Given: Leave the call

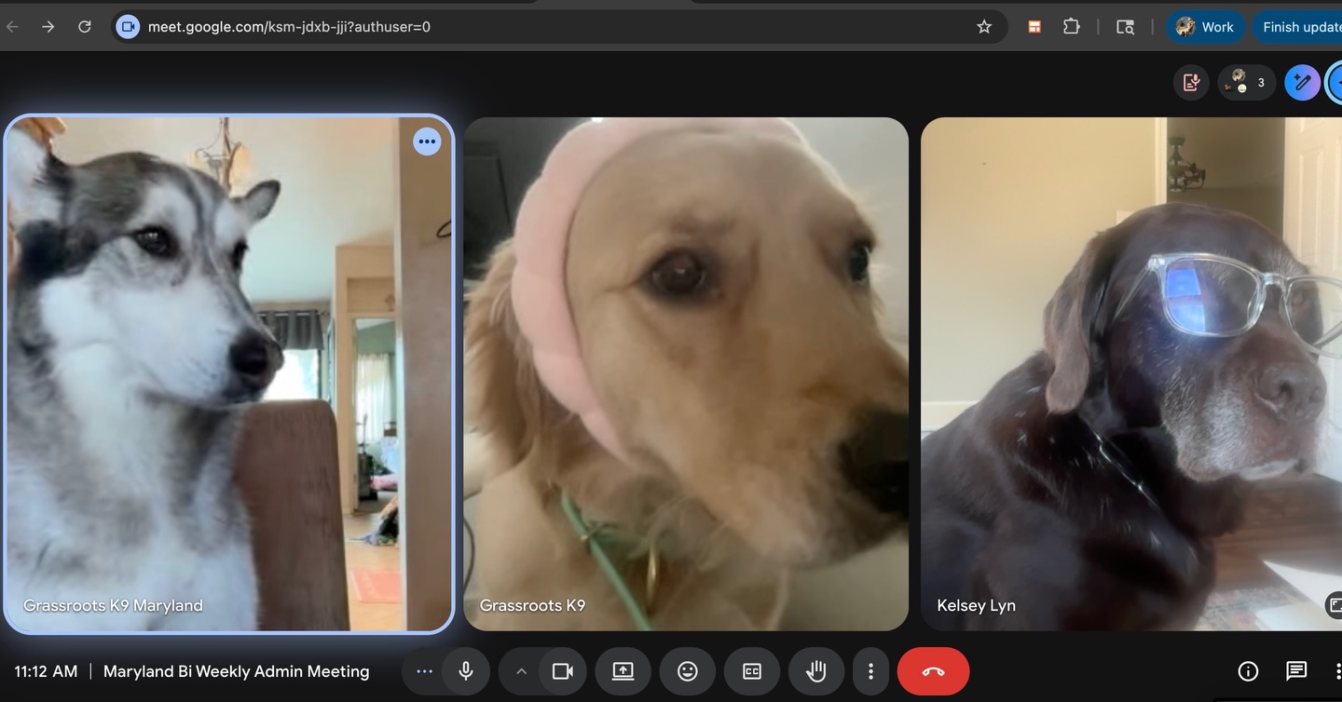Looking at the screenshot, I should tap(933, 670).
